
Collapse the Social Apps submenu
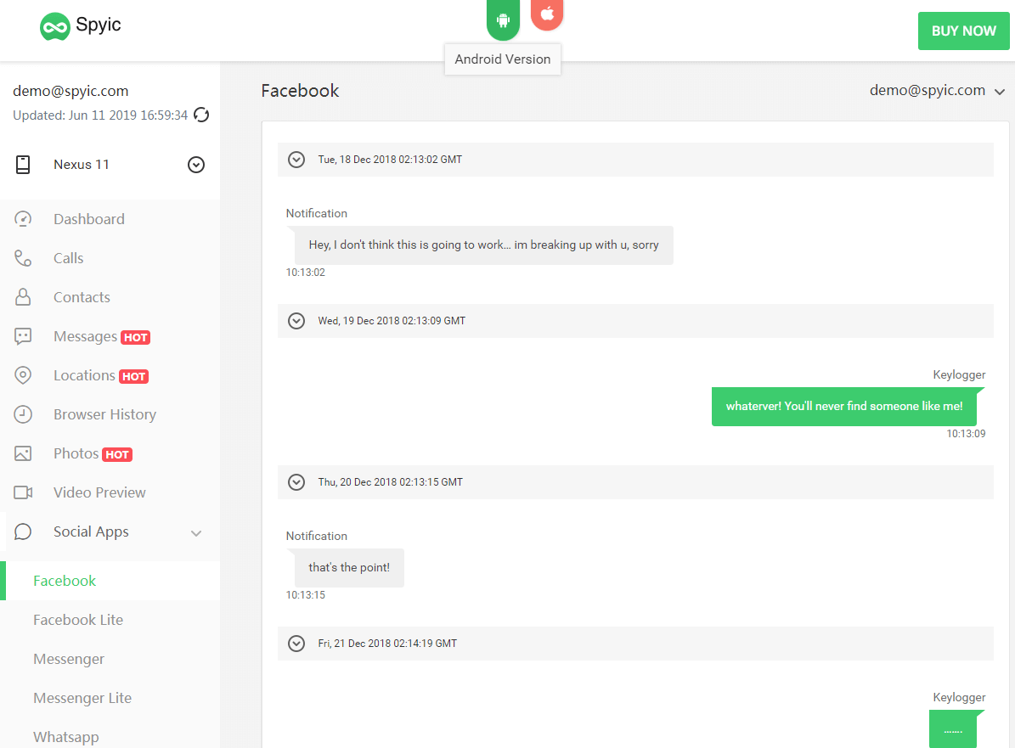point(196,532)
